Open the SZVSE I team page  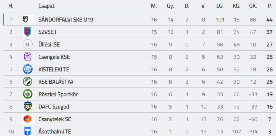pyautogui.click(x=47, y=32)
